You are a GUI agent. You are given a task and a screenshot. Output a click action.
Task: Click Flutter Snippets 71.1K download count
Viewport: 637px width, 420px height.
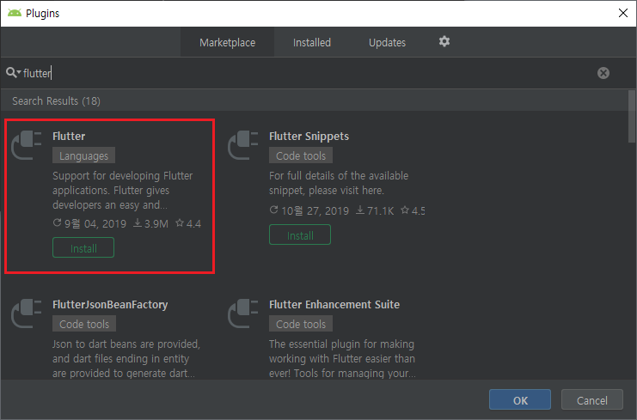[x=375, y=210]
